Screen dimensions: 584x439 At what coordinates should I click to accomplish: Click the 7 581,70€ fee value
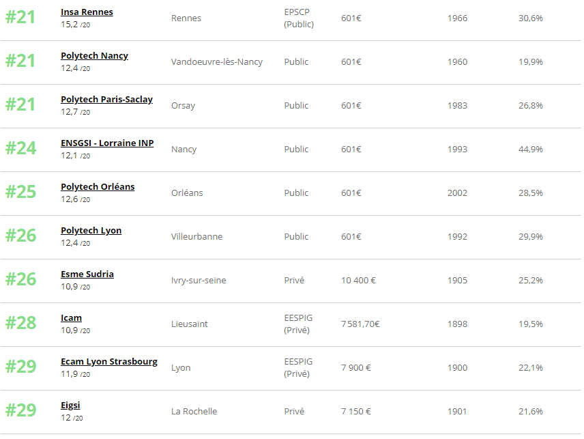click(360, 324)
